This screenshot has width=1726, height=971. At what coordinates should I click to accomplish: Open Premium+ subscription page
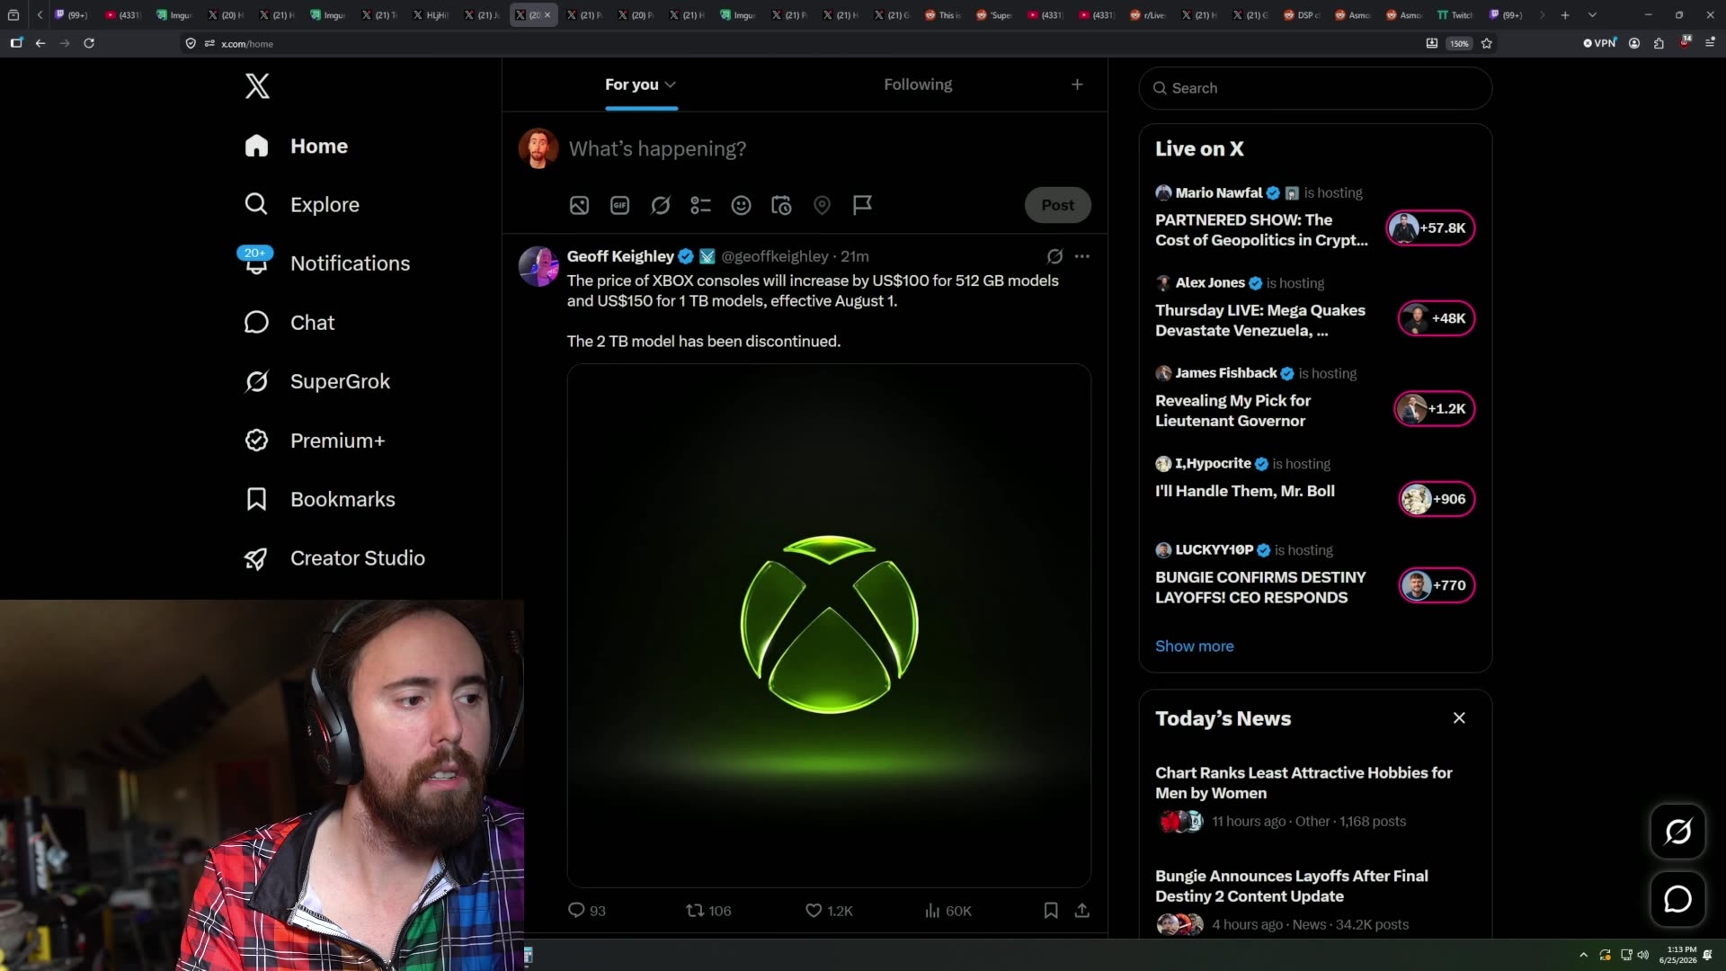tap(315, 441)
